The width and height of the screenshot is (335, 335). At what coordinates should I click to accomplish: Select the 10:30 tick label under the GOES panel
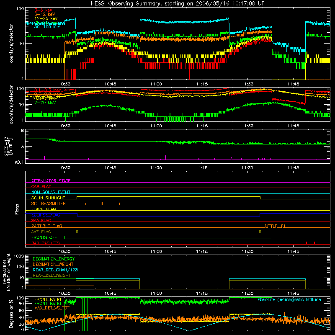coord(64,168)
